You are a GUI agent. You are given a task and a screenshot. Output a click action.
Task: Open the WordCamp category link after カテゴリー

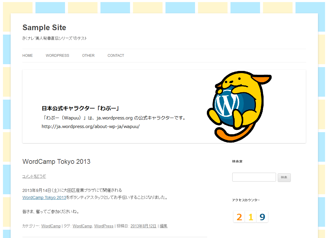click(51, 226)
